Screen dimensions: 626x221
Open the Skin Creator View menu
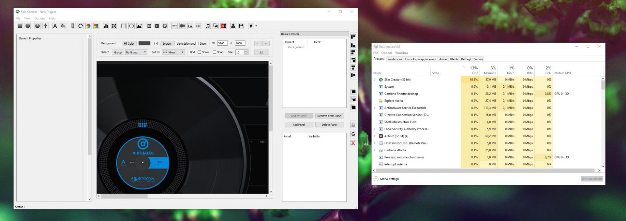tap(27, 19)
